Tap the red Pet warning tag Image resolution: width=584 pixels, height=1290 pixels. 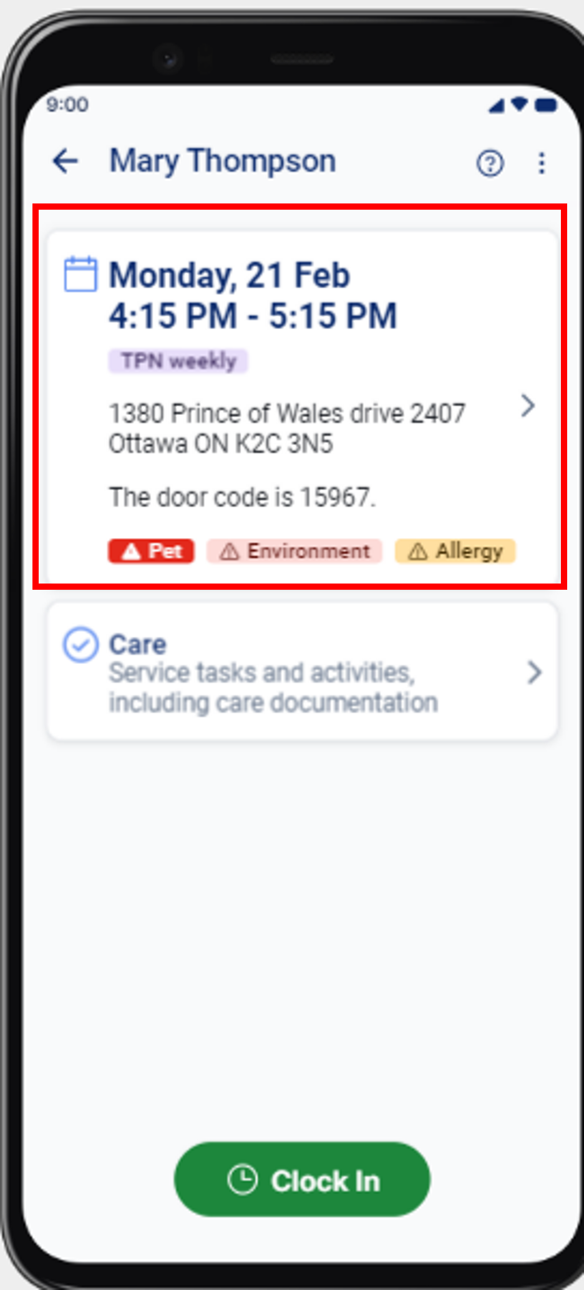click(x=151, y=551)
